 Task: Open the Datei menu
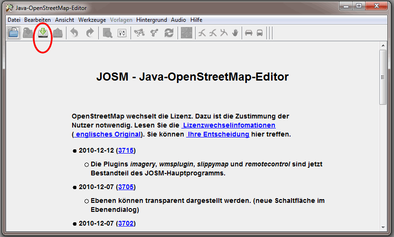[x=14, y=20]
